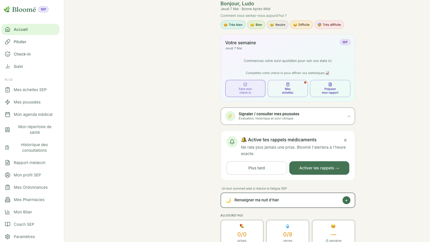Click Plus tard button
Viewport: 430px width, 242px height.
257,168
